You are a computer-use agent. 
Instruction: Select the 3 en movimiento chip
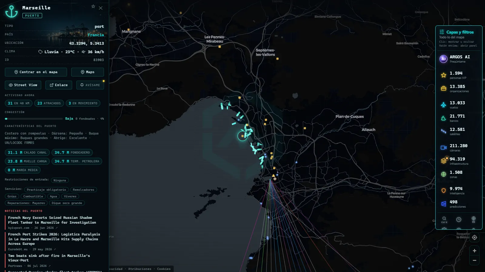tap(83, 103)
